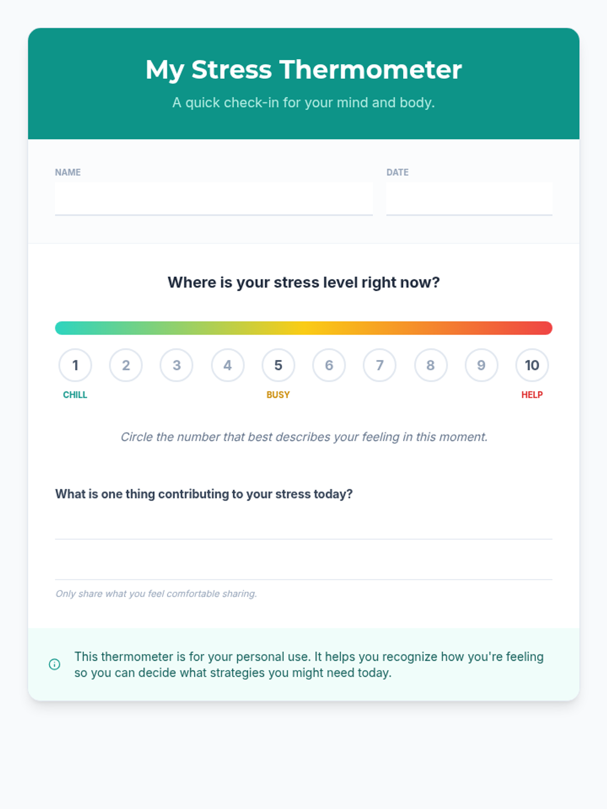Select stress level 1 circle
The image size is (607, 809).
tap(75, 365)
